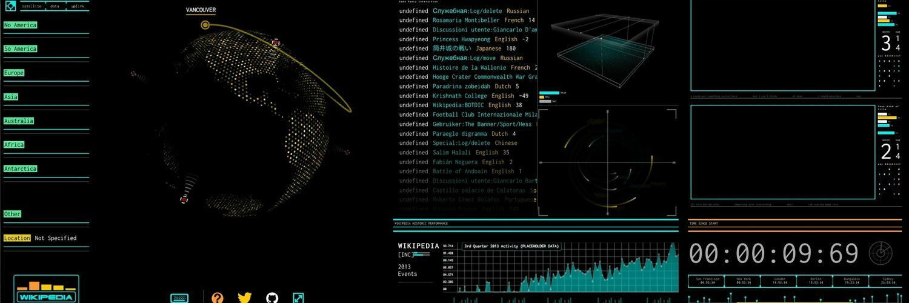Click the Battle of Andoain row
Screen dimensions: 909x303
(x=461, y=171)
